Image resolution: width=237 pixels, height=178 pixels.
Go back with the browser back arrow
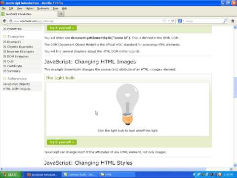pyautogui.click(x=4, y=21)
